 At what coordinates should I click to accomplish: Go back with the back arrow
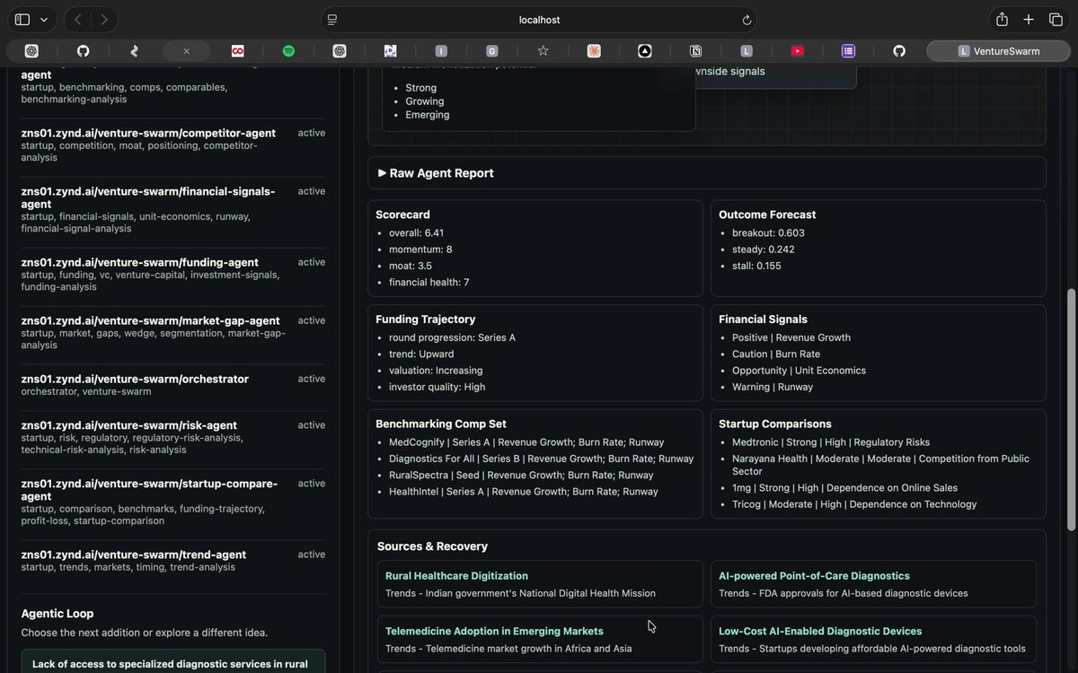coord(78,20)
